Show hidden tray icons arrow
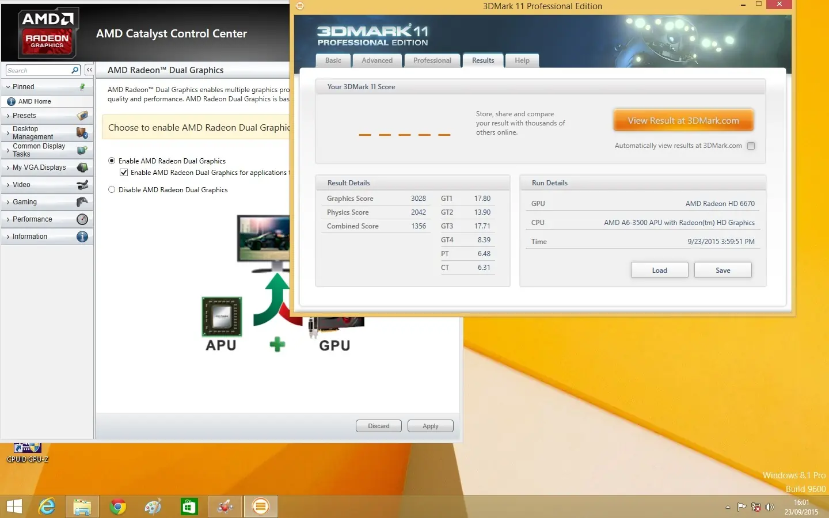Image resolution: width=829 pixels, height=518 pixels. 728,507
